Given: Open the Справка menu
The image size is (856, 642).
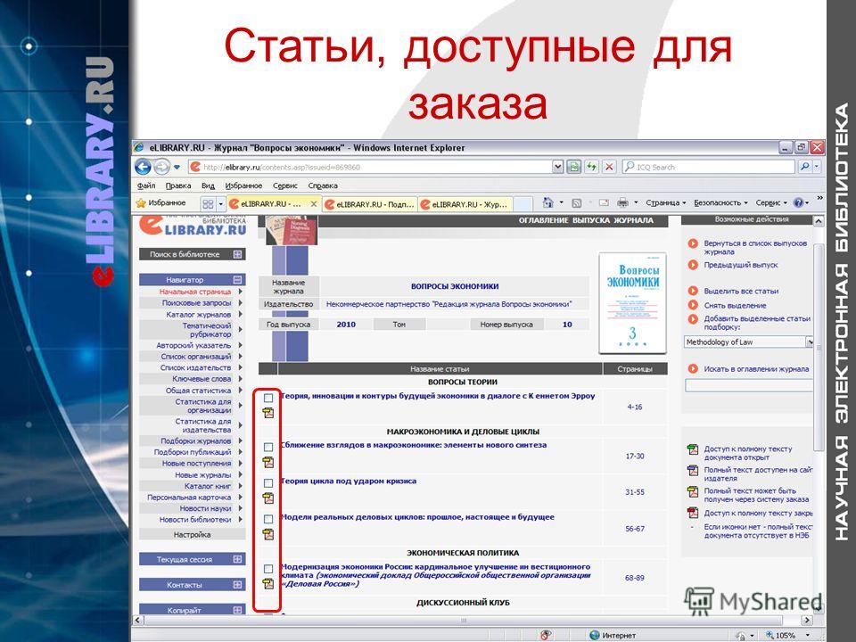Looking at the screenshot, I should [x=323, y=185].
